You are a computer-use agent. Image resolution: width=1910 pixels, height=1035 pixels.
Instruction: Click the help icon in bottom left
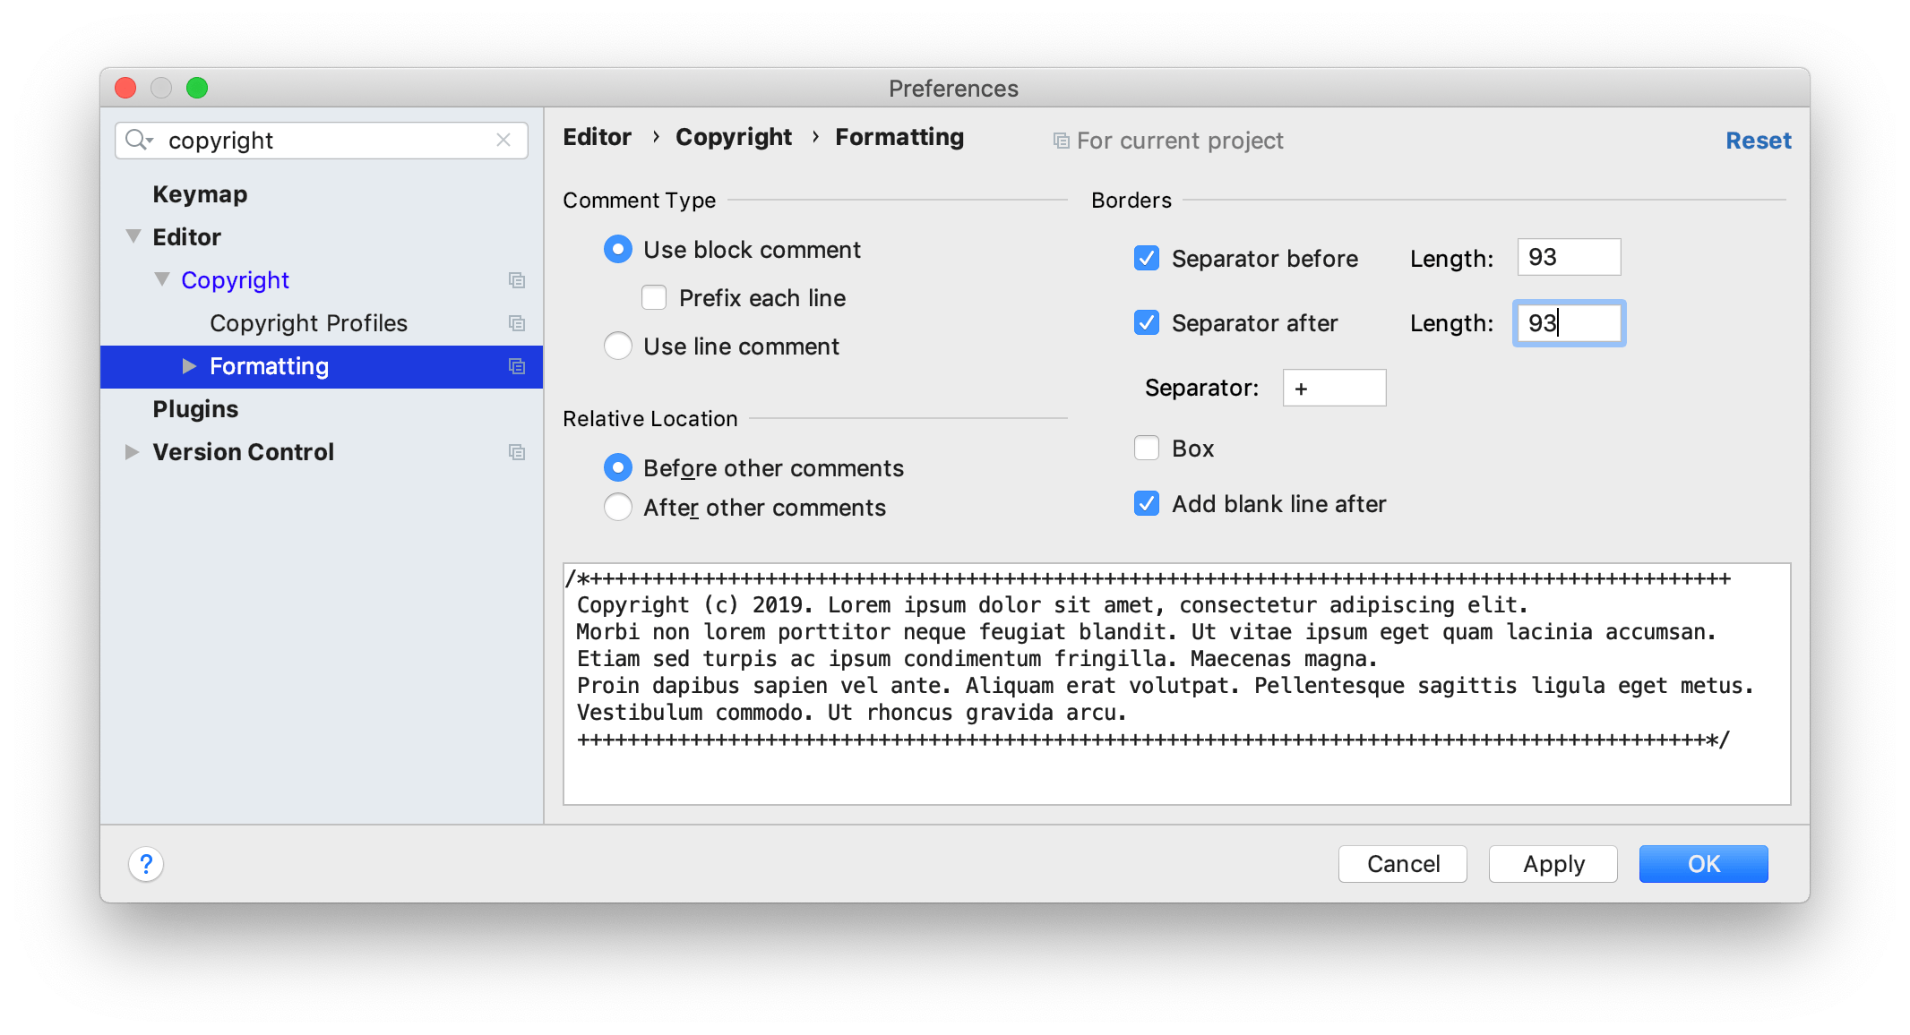pos(145,861)
